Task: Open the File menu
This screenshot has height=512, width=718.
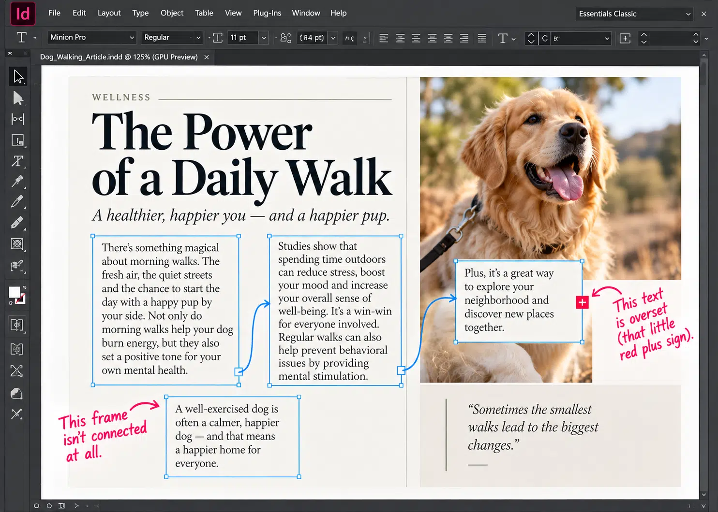Action: 55,13
